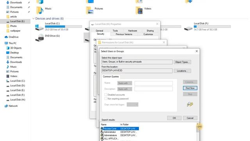Screen dimensions: 250x141
Task: Click Documents under This PC in sidebar
Action: pos(16,58)
